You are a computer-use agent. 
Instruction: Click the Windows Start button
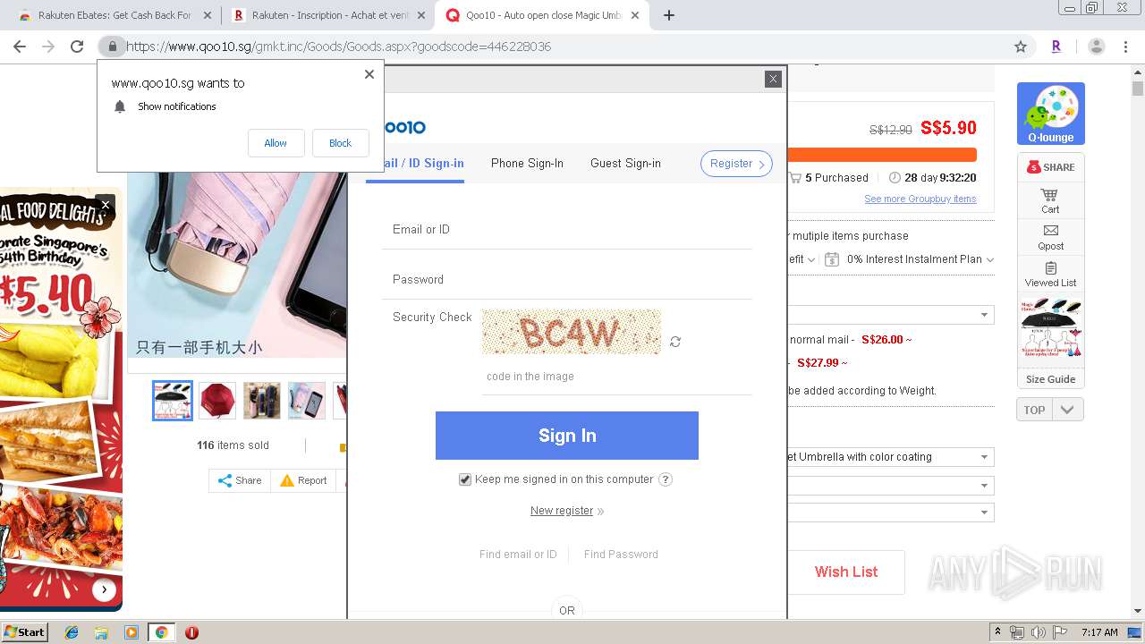24,632
